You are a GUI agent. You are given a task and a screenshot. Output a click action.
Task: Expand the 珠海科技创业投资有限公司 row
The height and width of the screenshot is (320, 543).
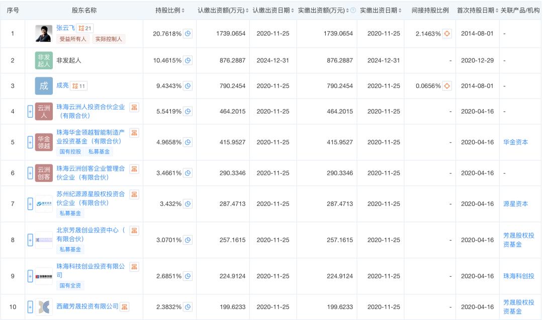(x=30, y=276)
